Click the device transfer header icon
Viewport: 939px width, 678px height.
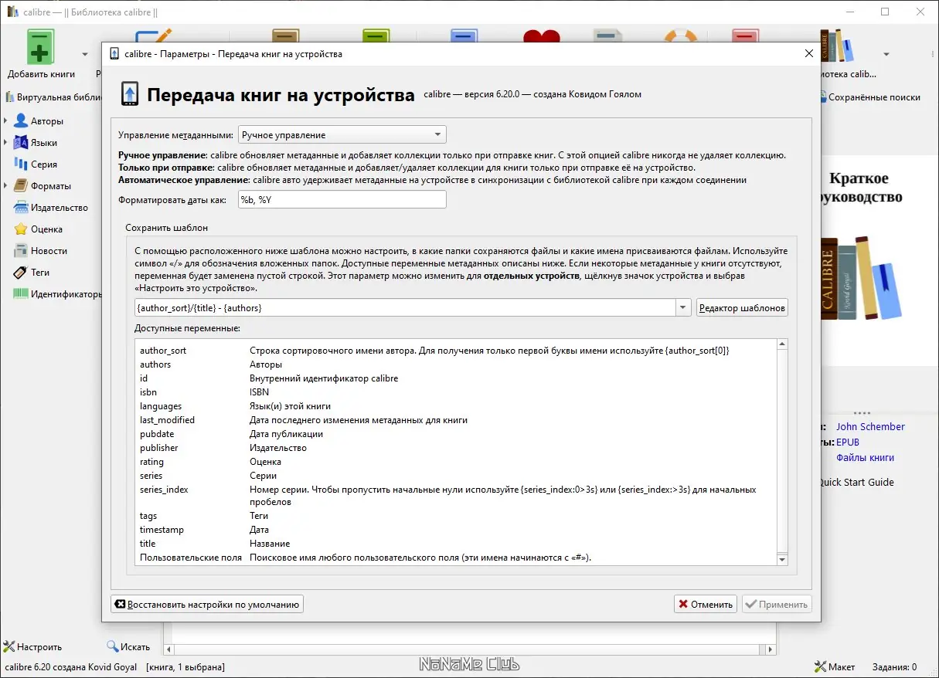[130, 95]
